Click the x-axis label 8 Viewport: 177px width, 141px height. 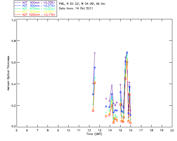click(48, 131)
